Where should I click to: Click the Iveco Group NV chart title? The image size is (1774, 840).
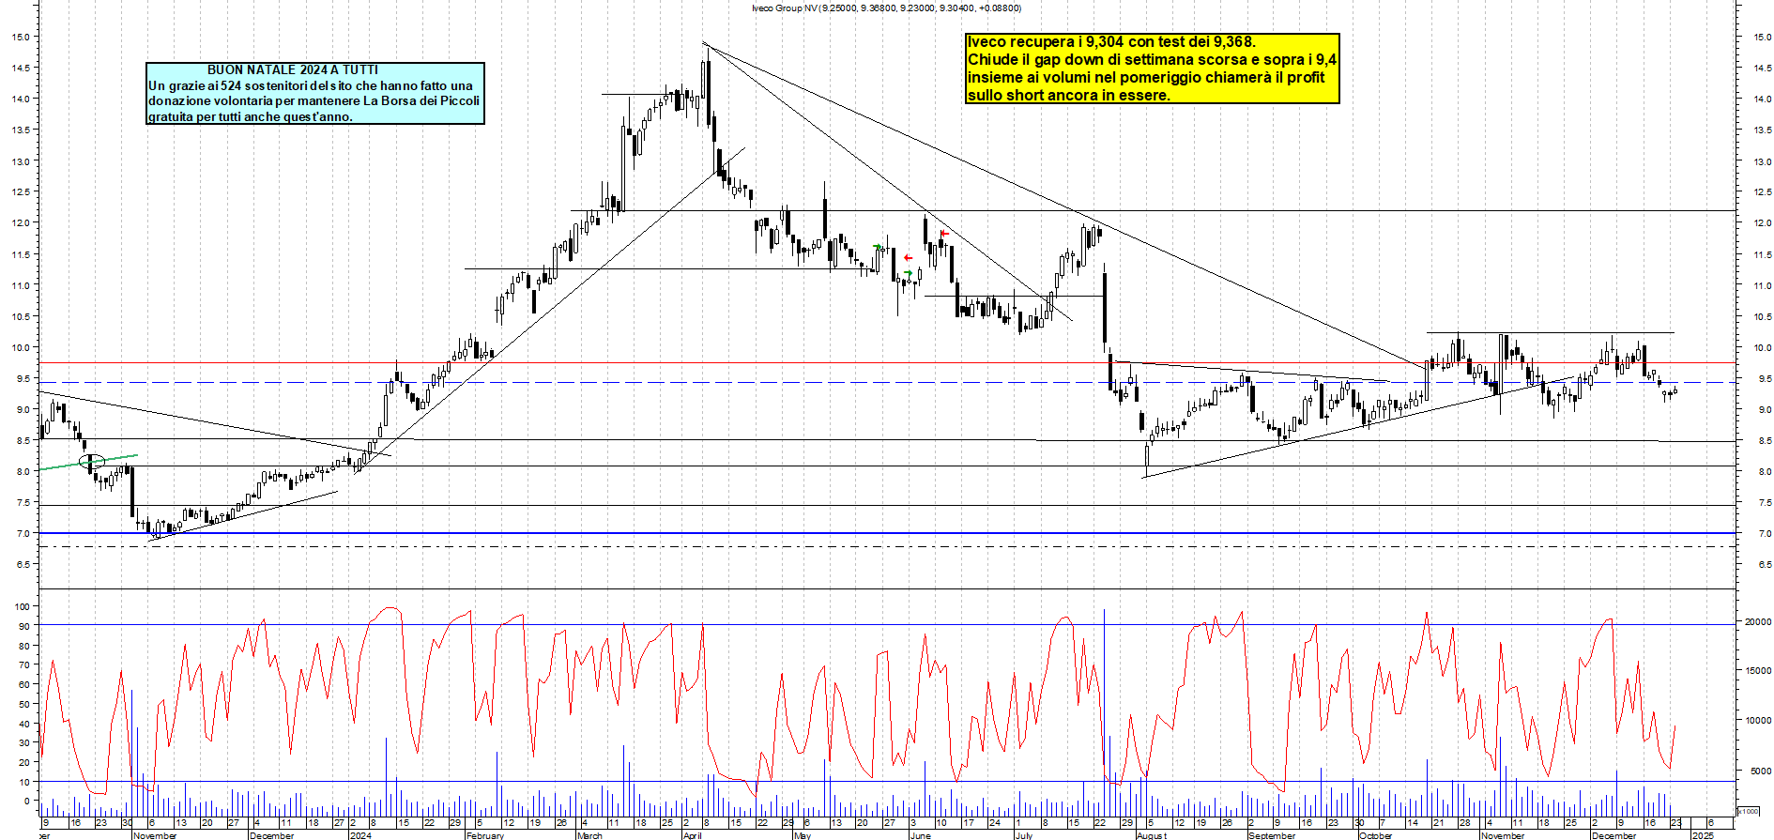pyautogui.click(x=886, y=8)
